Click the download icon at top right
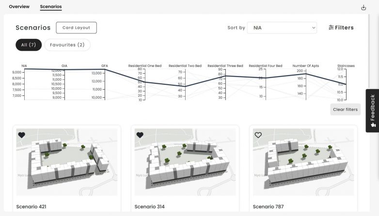 point(364,7)
